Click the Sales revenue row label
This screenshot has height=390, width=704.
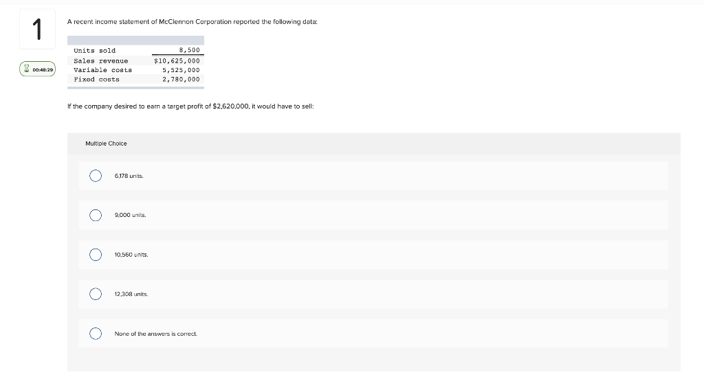pyautogui.click(x=101, y=61)
